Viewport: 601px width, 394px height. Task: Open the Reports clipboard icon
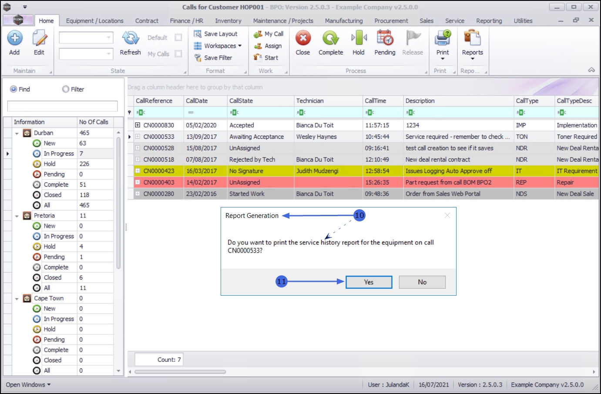pos(472,38)
